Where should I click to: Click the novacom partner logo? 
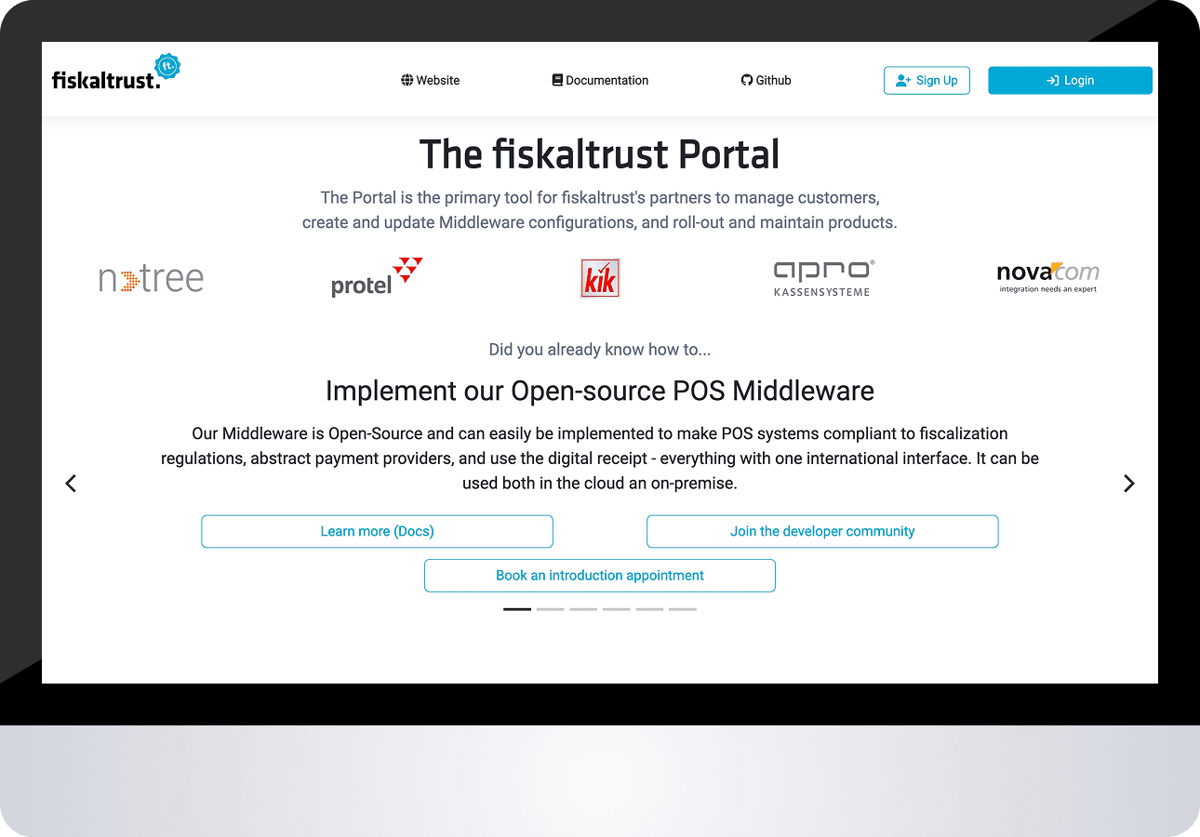click(x=1047, y=277)
